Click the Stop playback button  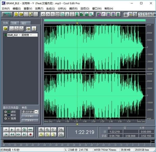[x=5, y=130]
